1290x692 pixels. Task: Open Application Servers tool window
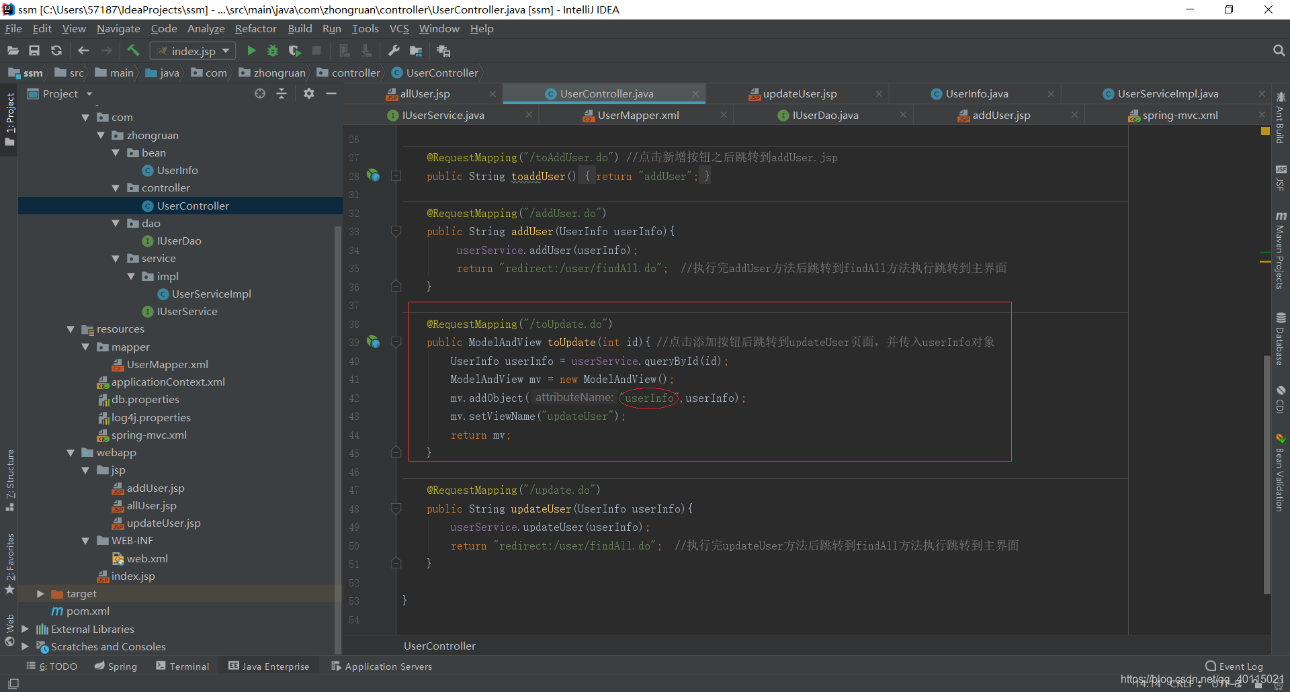point(382,666)
